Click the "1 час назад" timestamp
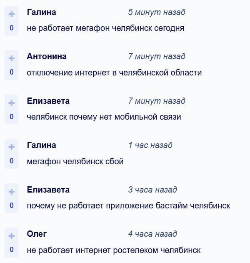Image resolution: width=250 pixels, height=263 pixels. [x=150, y=145]
